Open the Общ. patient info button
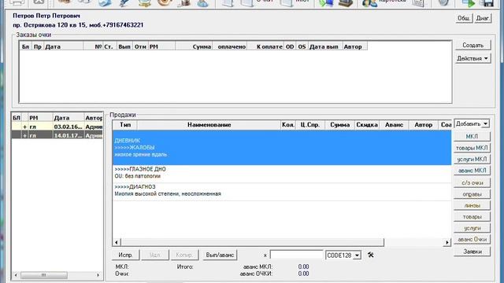The image size is (504, 283). coord(464,18)
